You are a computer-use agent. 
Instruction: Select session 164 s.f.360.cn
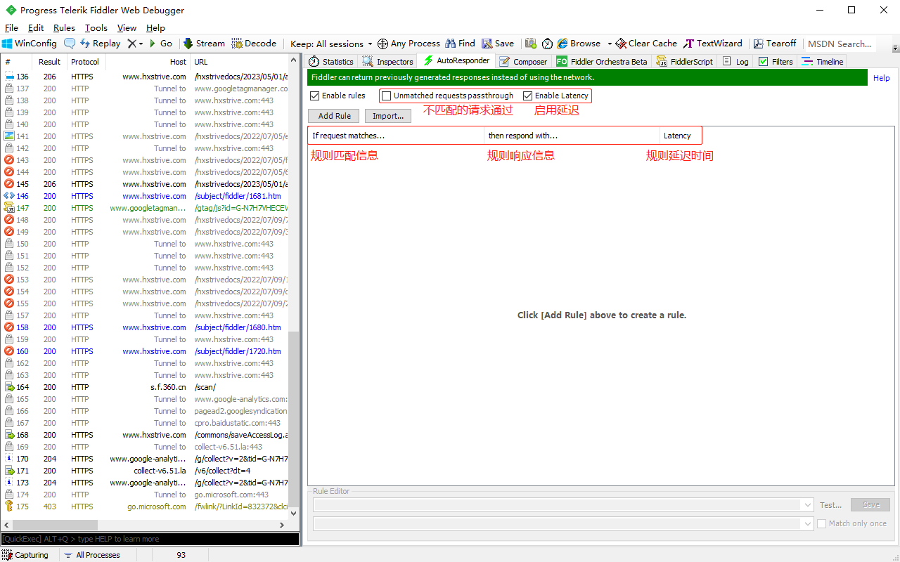145,387
